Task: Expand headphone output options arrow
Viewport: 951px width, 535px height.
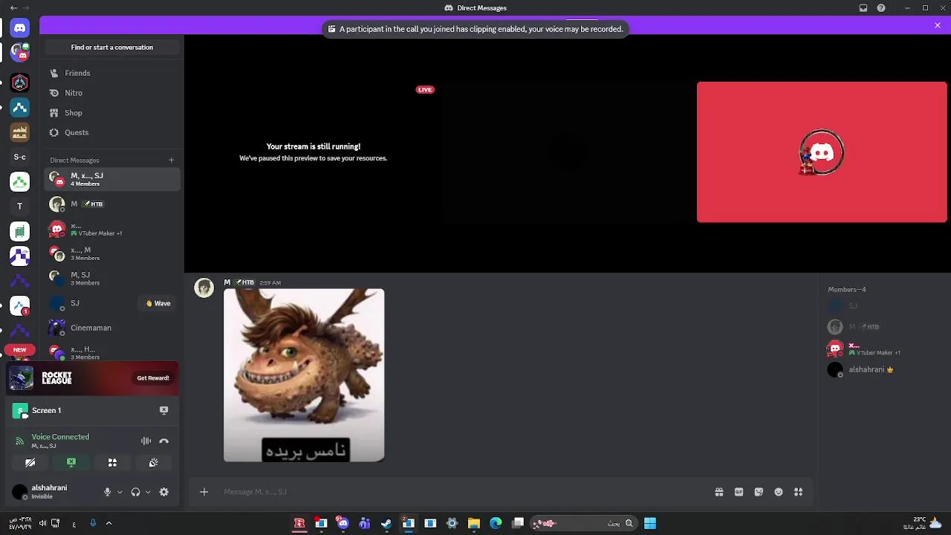Action: click(148, 492)
